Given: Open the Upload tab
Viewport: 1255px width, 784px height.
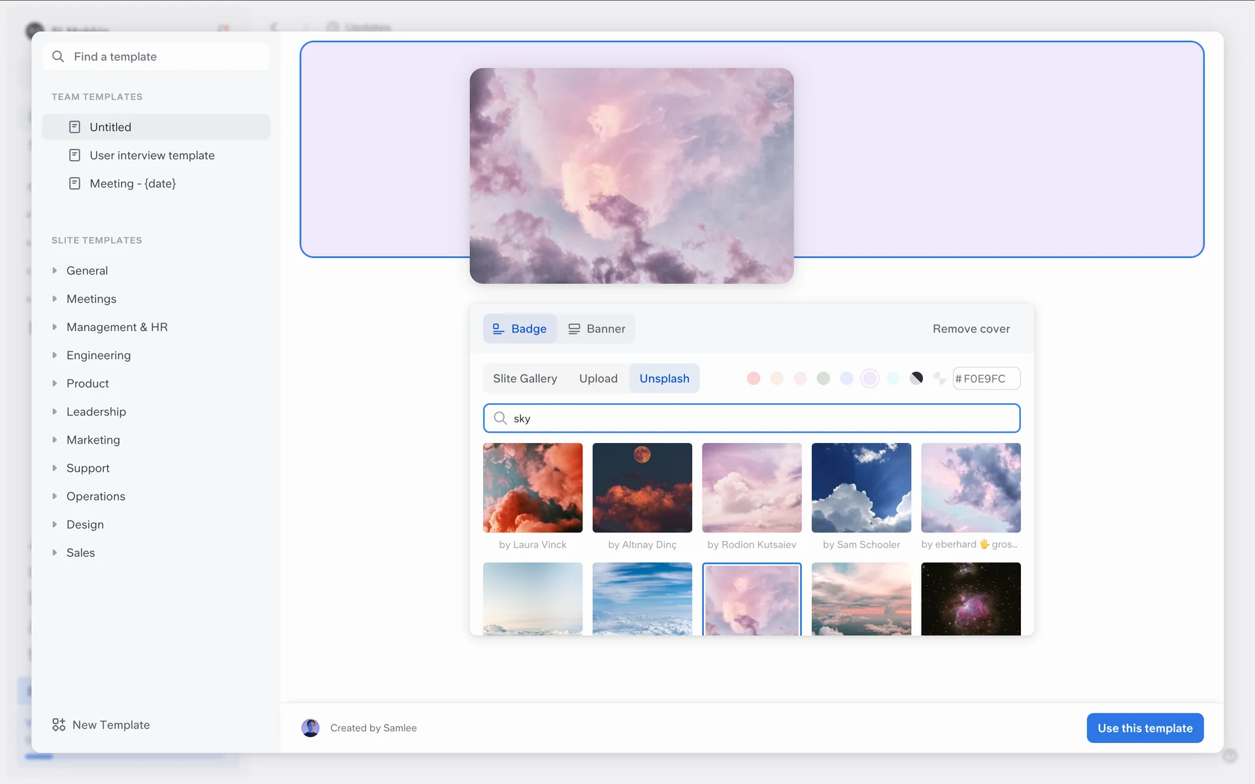Looking at the screenshot, I should tap(598, 378).
